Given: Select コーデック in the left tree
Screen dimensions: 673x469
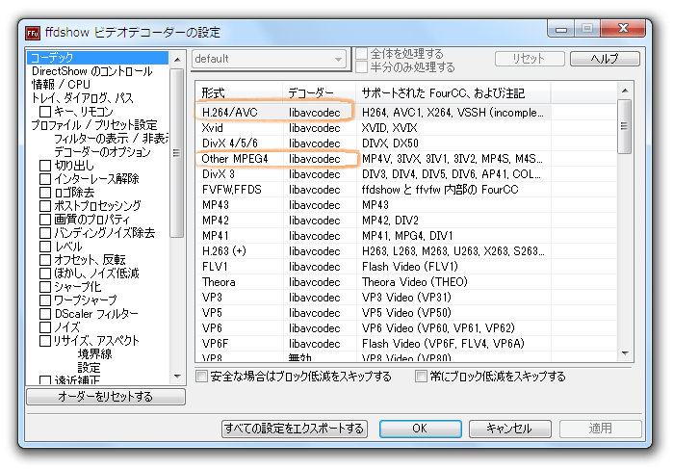Looking at the screenshot, I should [97, 58].
